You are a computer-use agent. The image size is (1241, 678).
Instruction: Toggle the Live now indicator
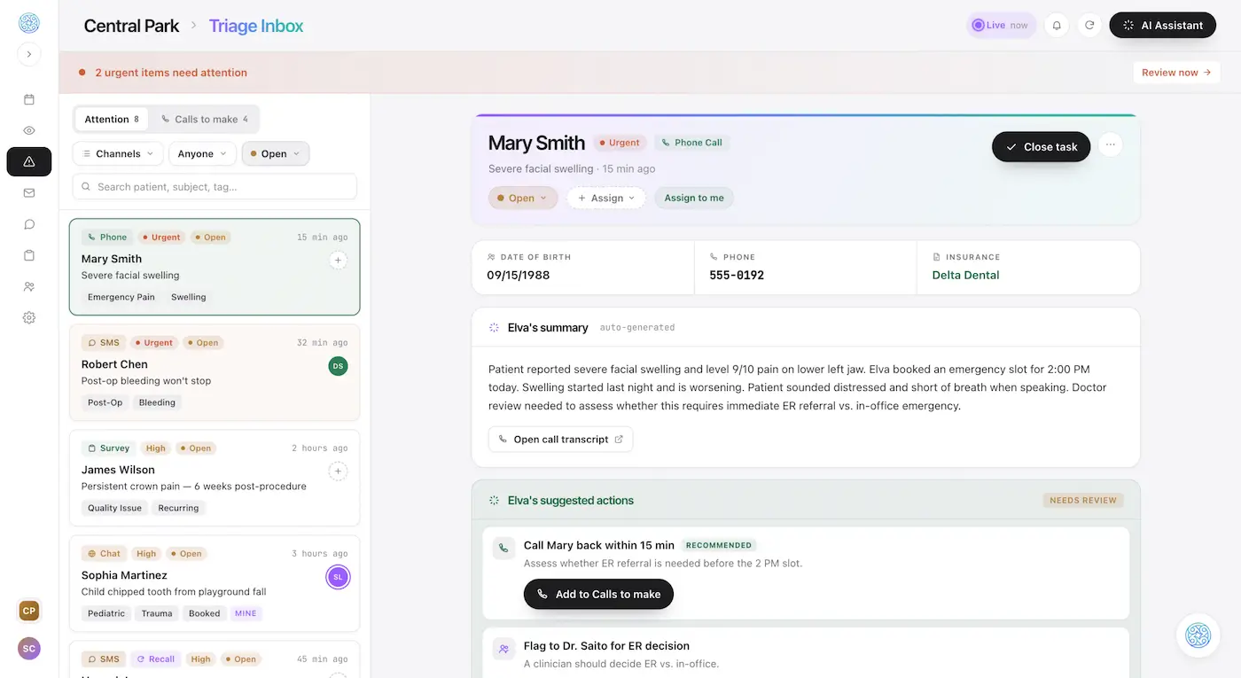pos(1001,25)
